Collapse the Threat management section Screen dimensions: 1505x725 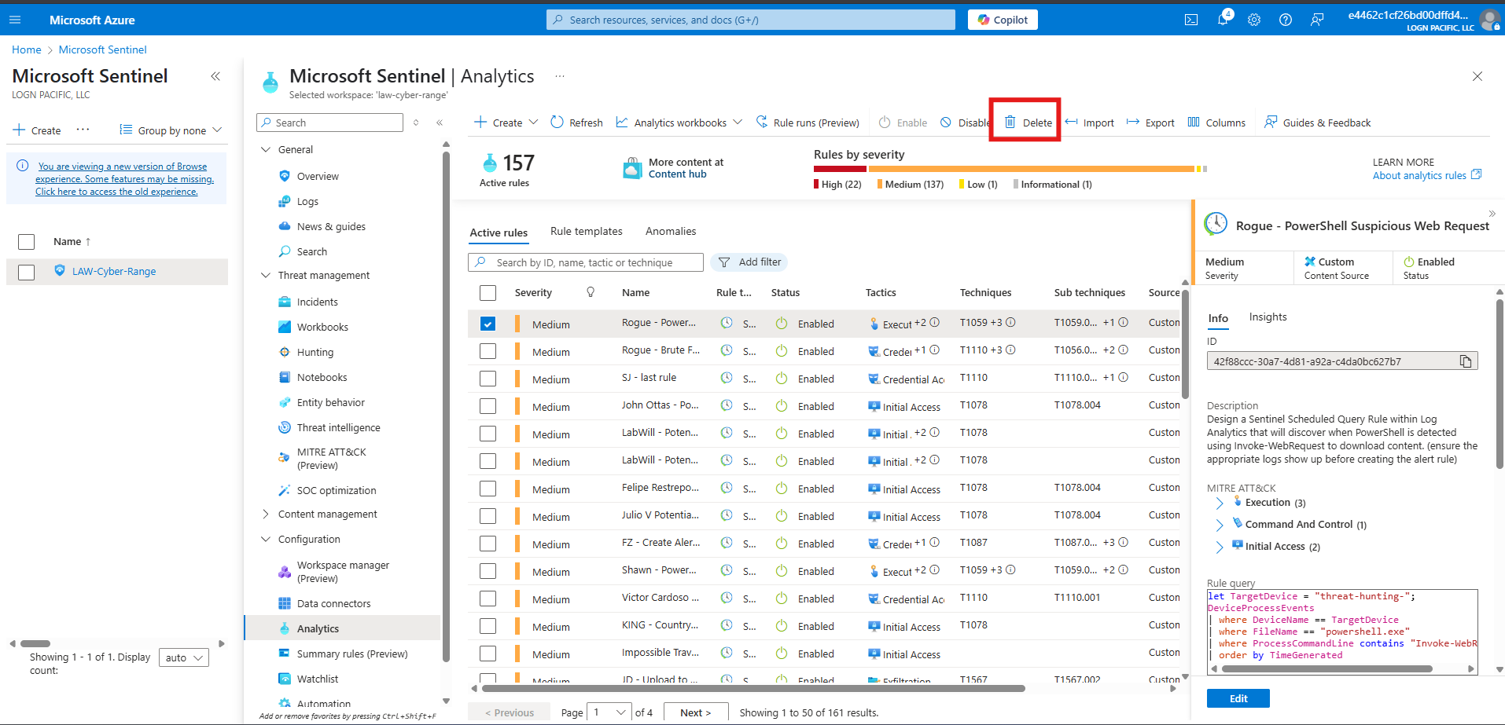pyautogui.click(x=265, y=275)
